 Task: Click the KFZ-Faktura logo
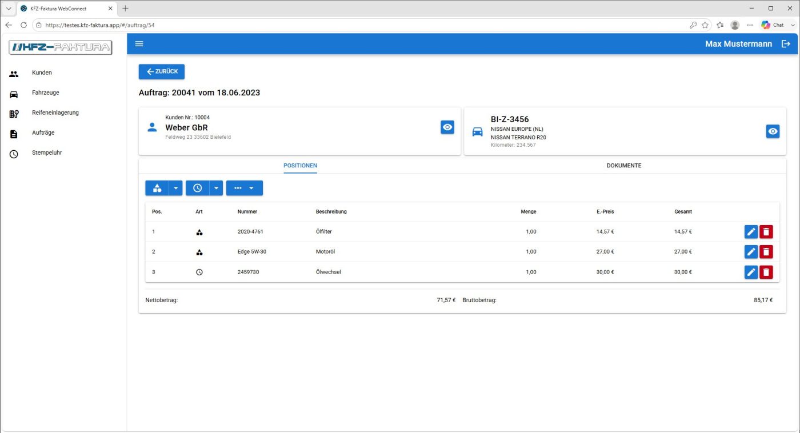[61, 47]
